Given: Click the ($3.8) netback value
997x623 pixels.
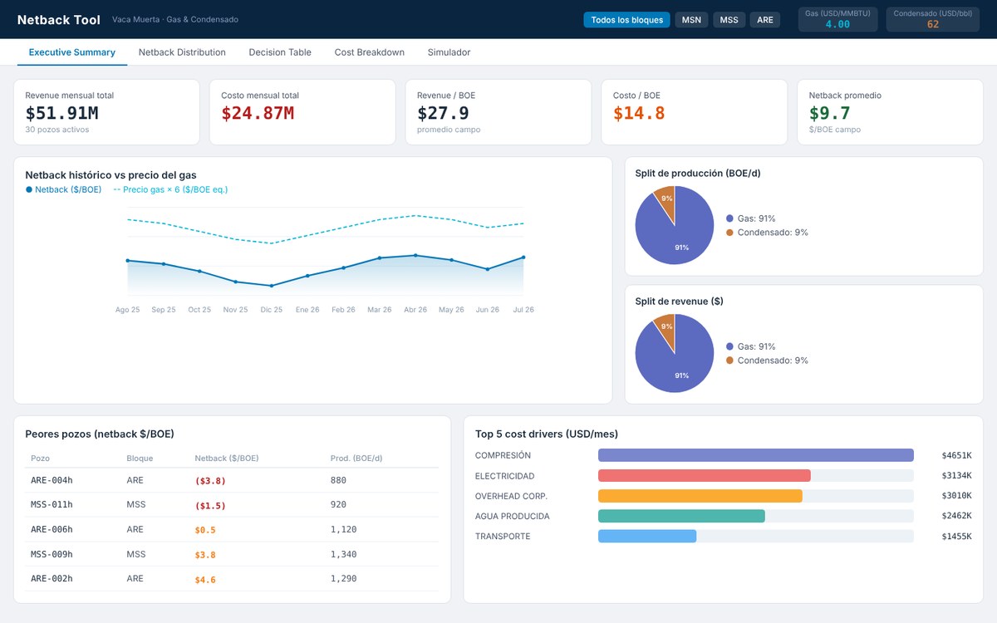Looking at the screenshot, I should coord(210,480).
